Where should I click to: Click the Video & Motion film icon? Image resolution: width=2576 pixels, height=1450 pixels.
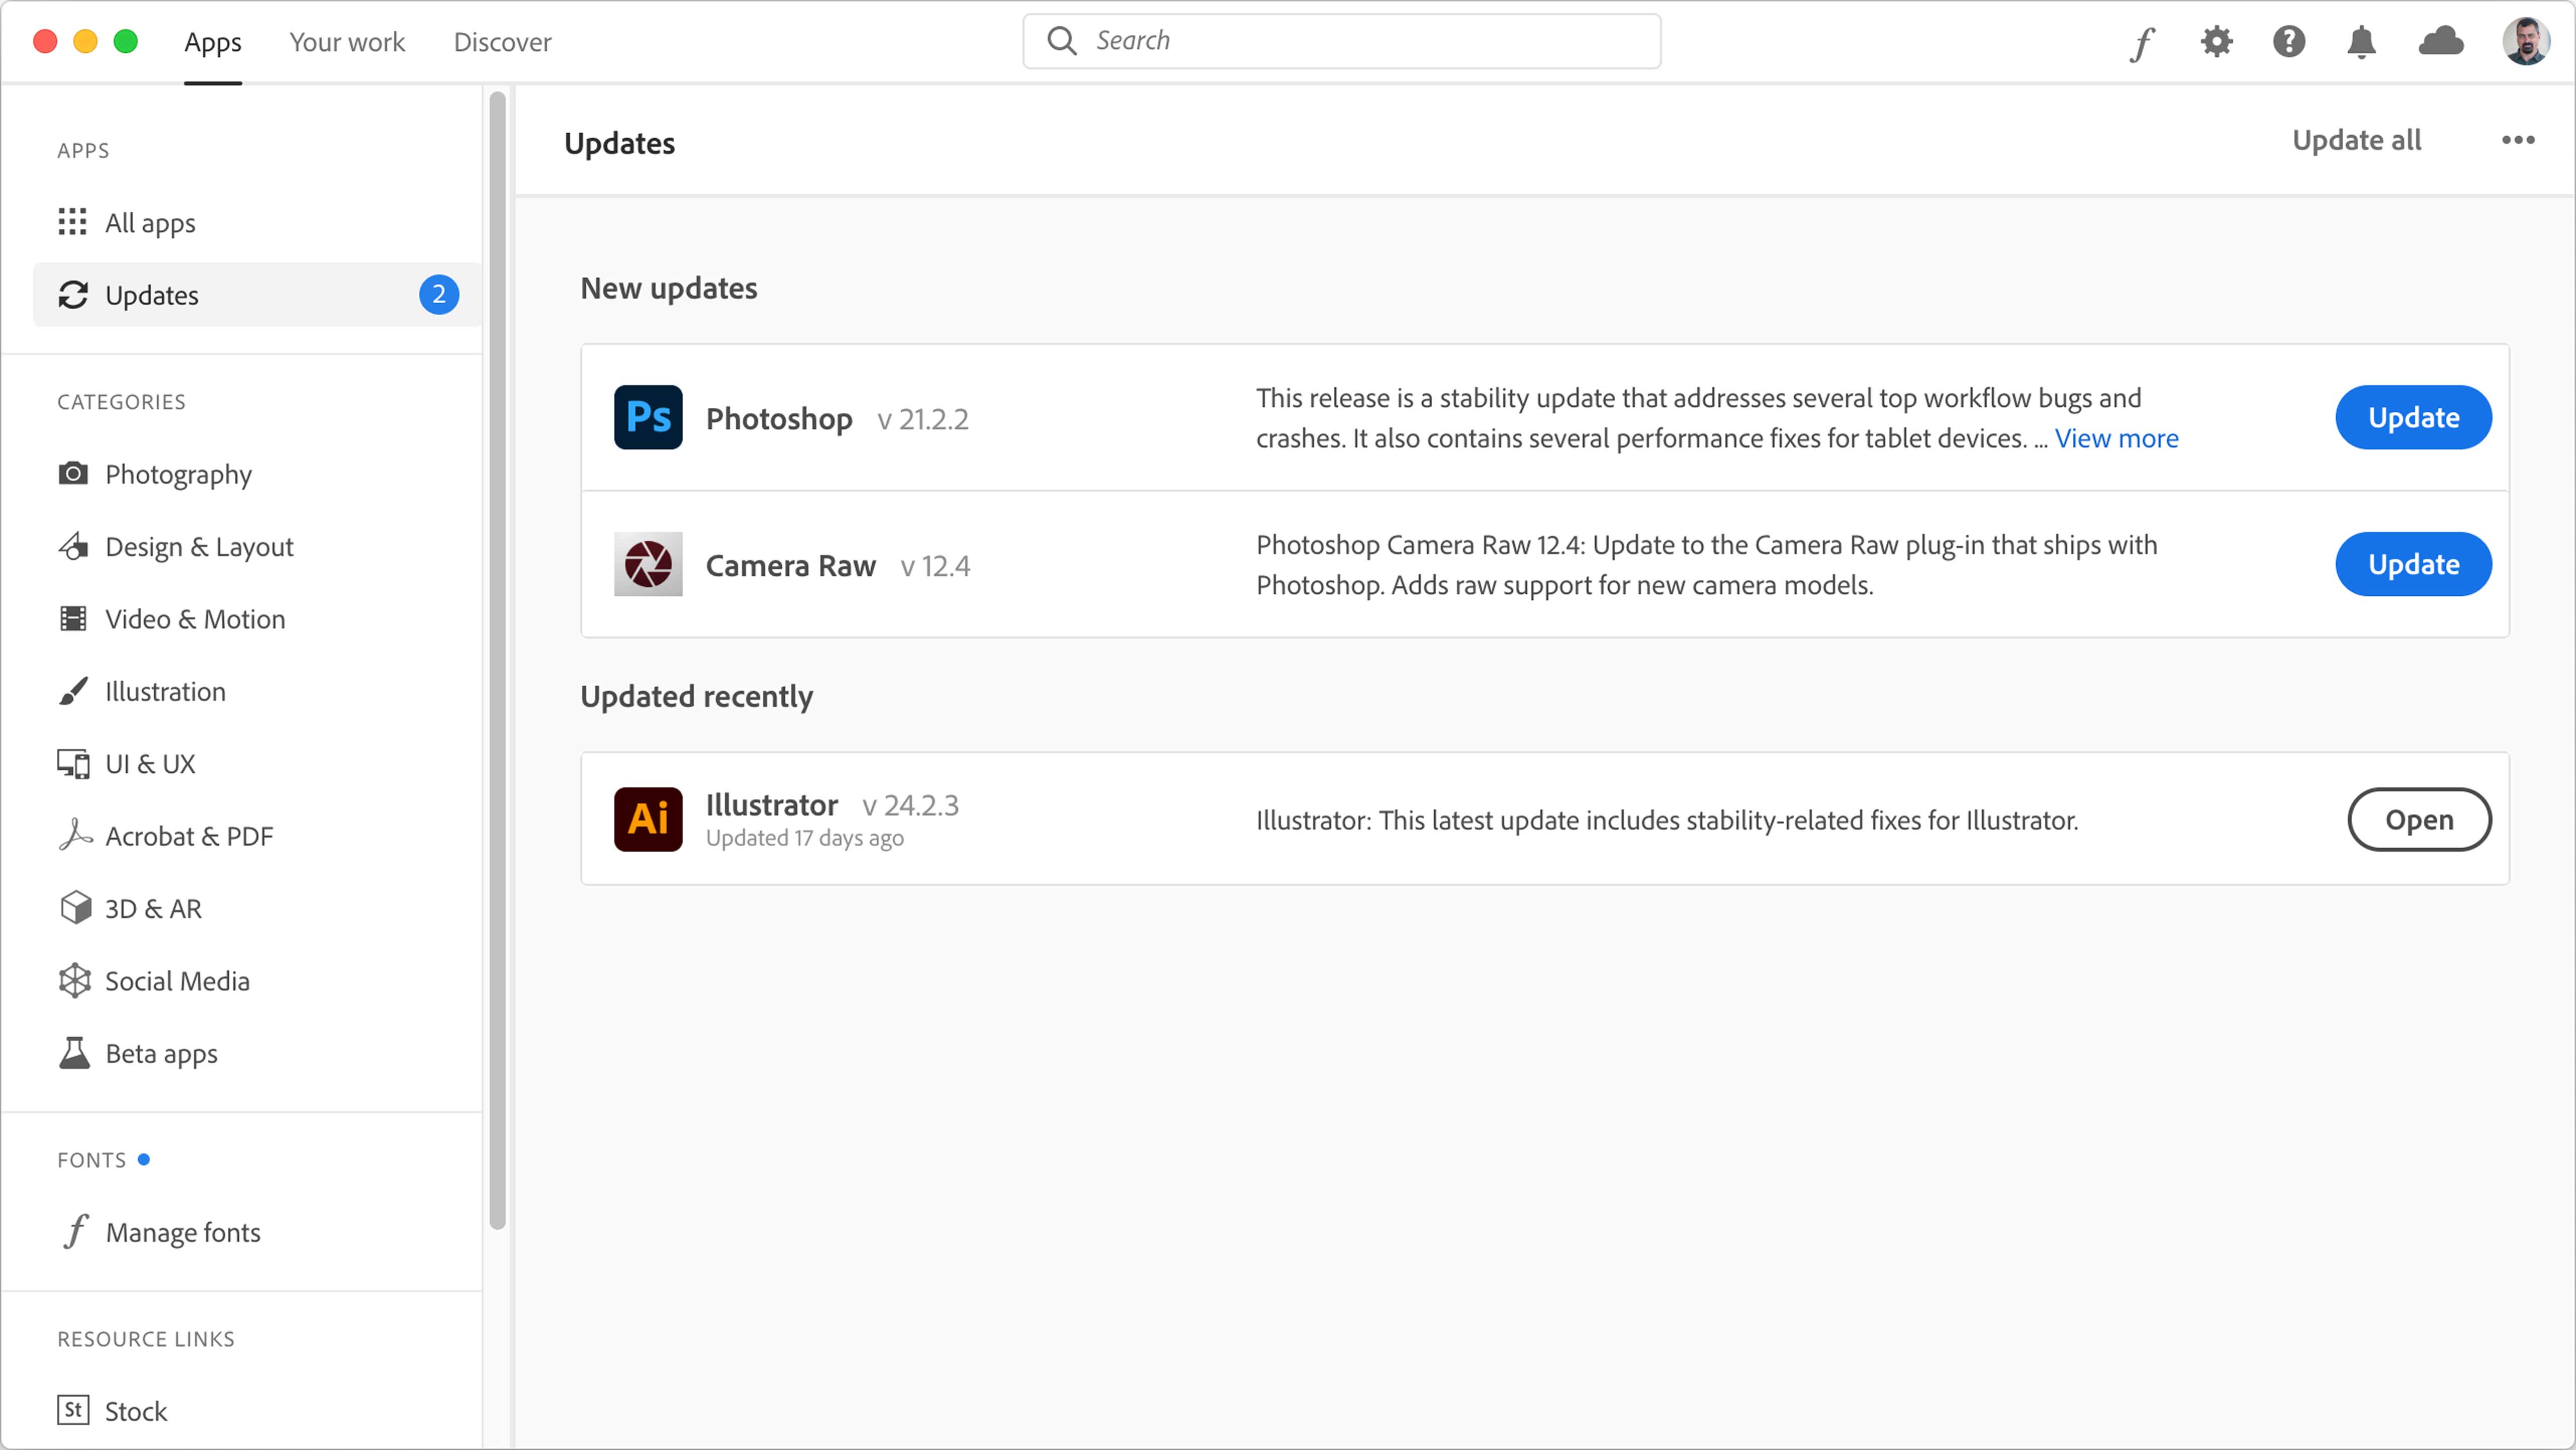(72, 618)
